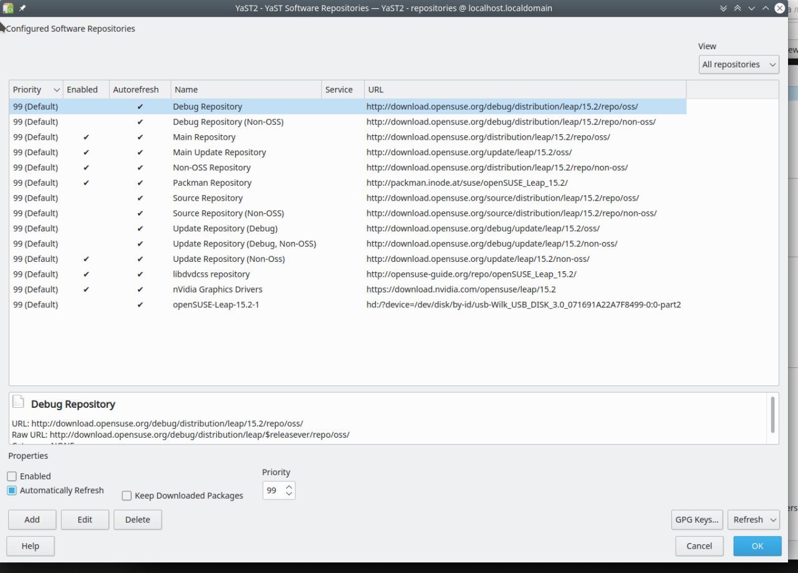Click the Debug Repository document icon in details pane

pos(19,402)
